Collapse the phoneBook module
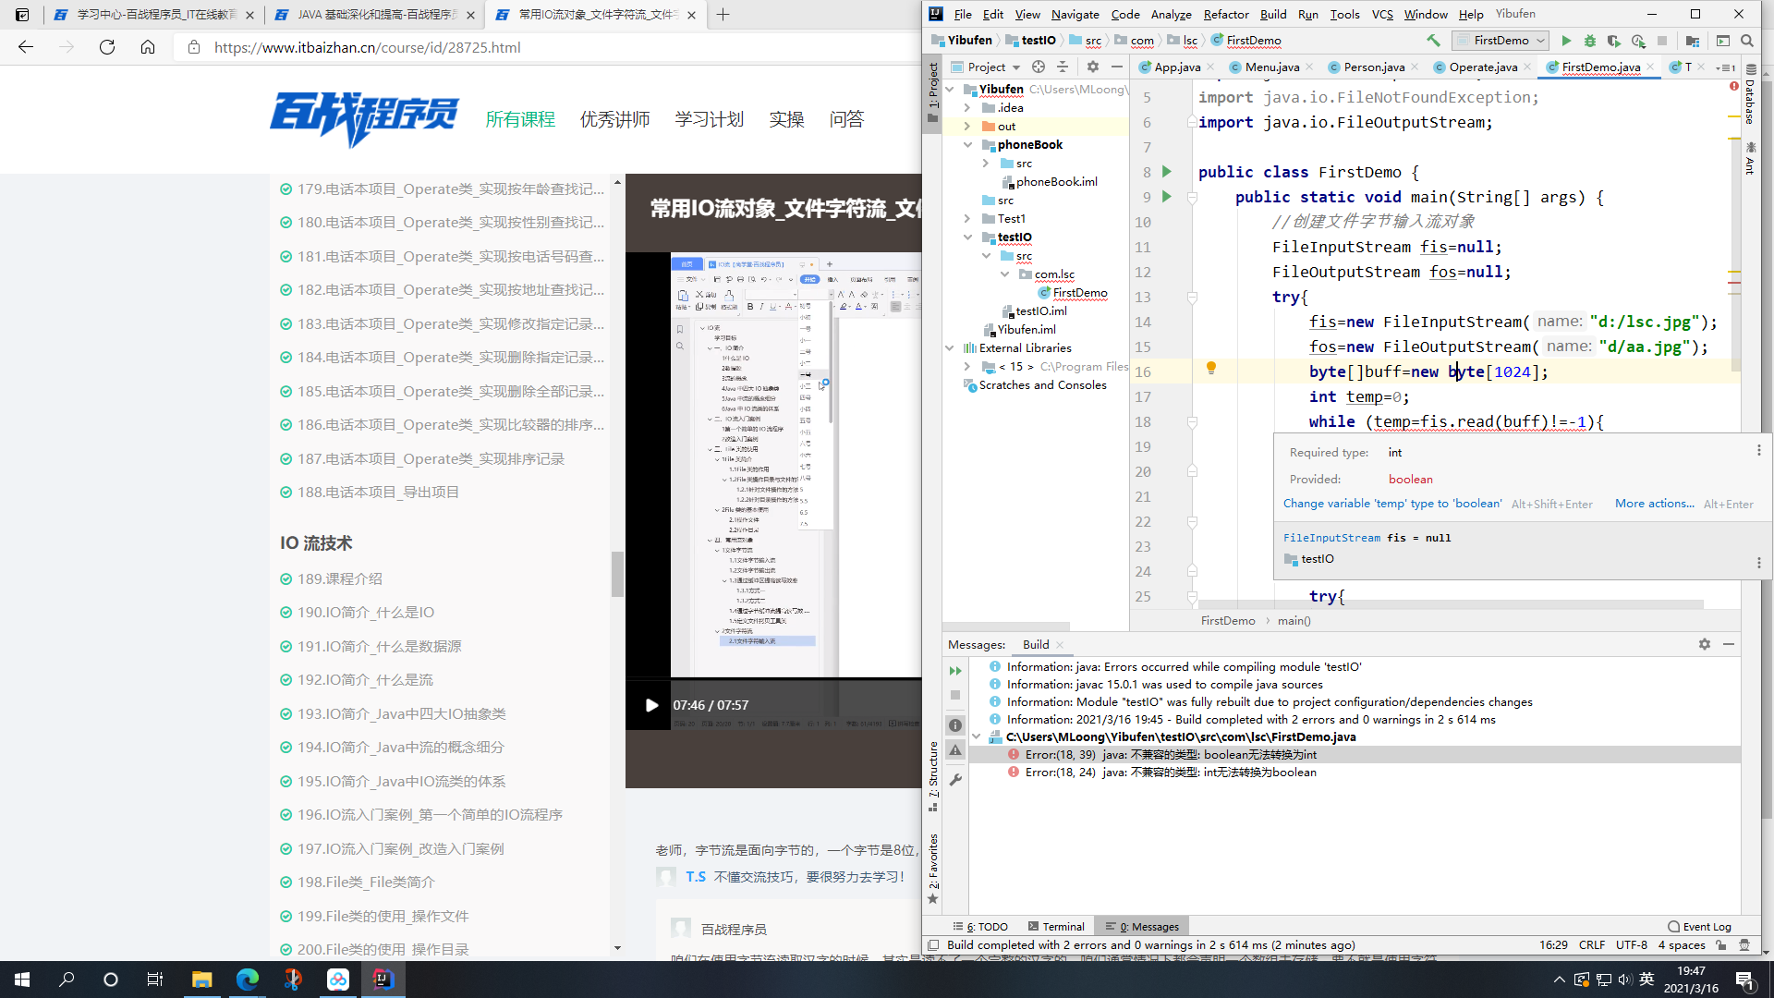Image resolution: width=1774 pixels, height=998 pixels. click(x=967, y=145)
